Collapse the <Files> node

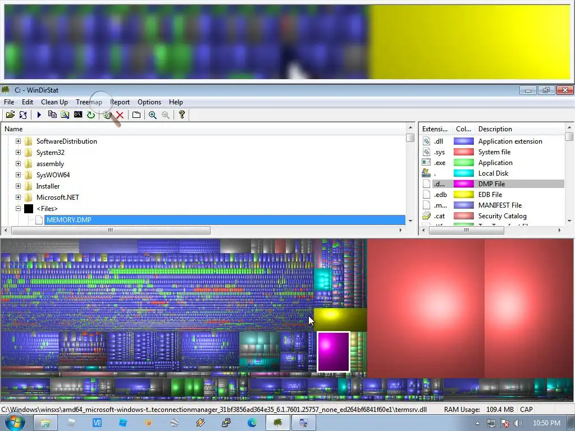click(x=18, y=209)
